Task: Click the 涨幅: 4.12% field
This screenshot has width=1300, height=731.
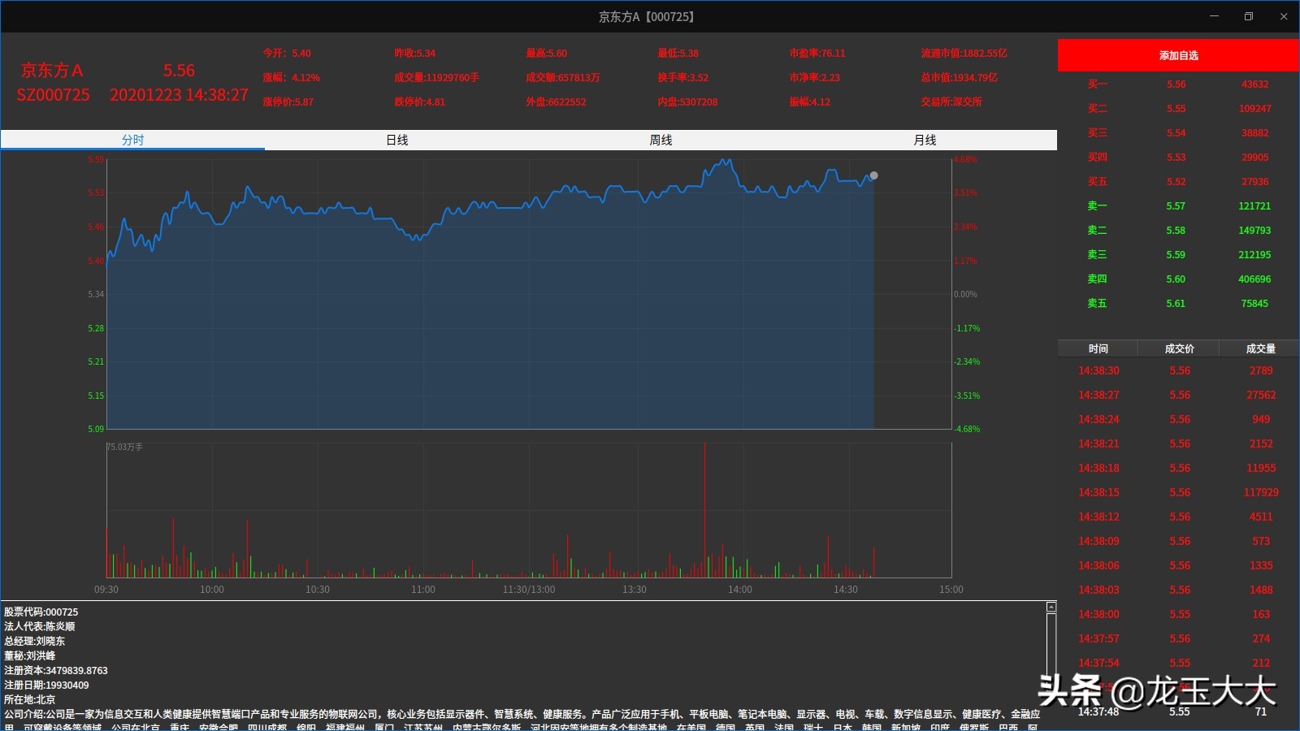Action: click(291, 77)
